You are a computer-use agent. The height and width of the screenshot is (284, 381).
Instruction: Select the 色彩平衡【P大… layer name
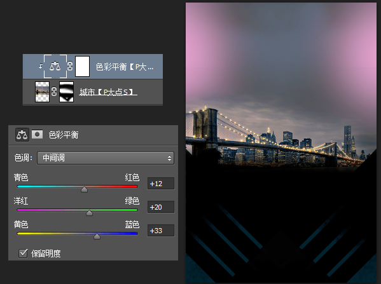[125, 67]
